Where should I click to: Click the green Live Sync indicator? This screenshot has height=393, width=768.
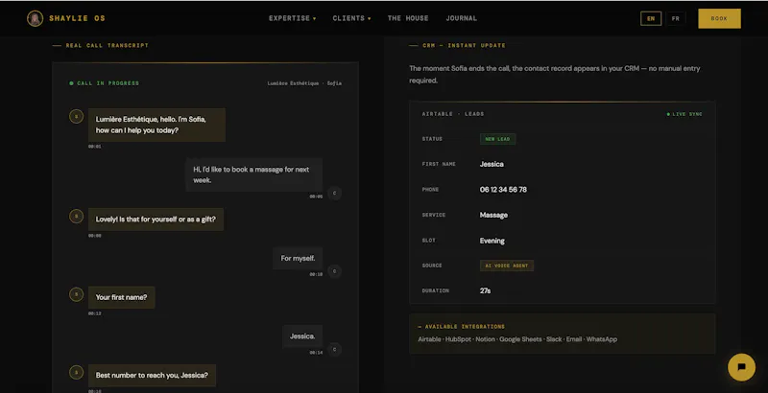tap(684, 114)
